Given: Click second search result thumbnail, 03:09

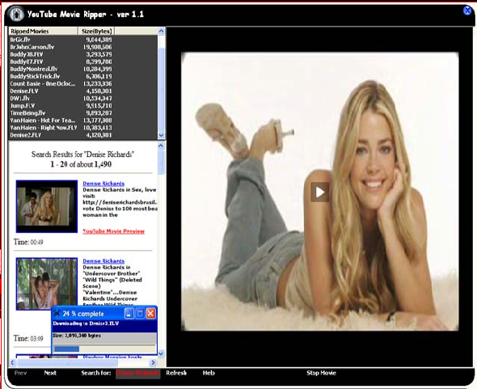Looking at the screenshot, I should [x=47, y=284].
